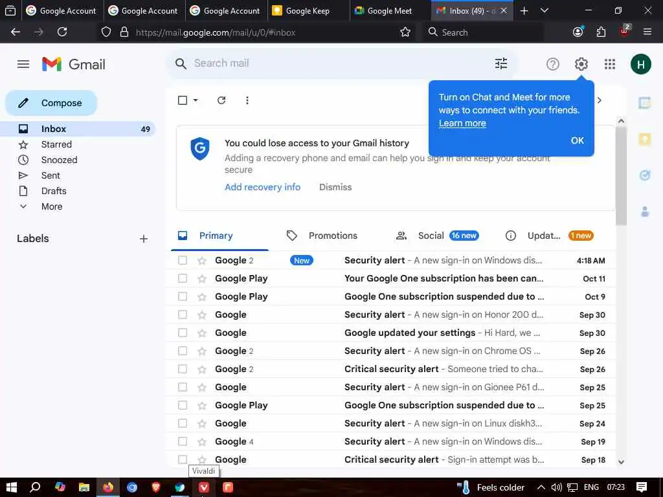Select the Oct 11 Google Play email checkbox
The width and height of the screenshot is (663, 497).
pyautogui.click(x=182, y=278)
